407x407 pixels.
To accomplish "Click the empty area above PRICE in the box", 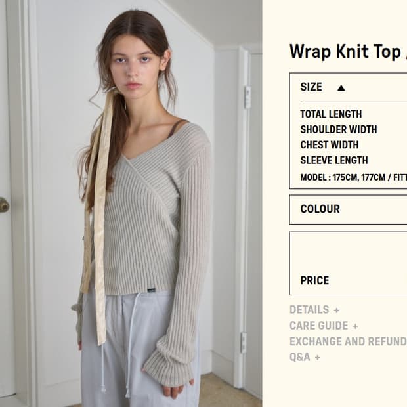I will [348, 252].
